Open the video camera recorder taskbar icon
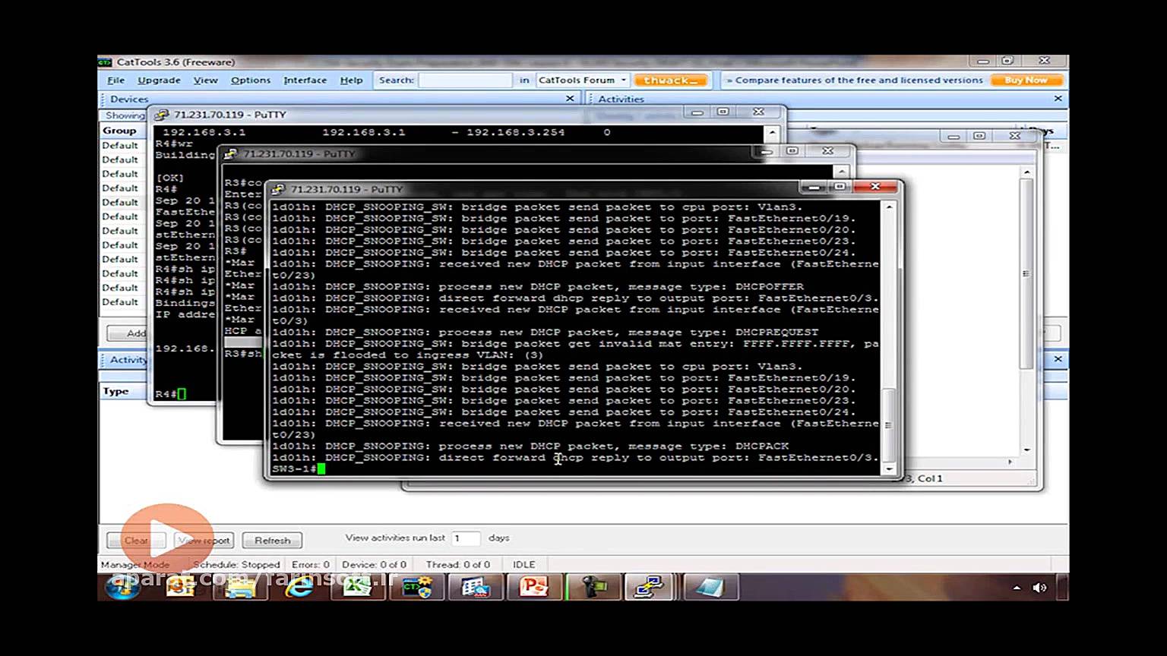This screenshot has height=656, width=1167. click(593, 587)
